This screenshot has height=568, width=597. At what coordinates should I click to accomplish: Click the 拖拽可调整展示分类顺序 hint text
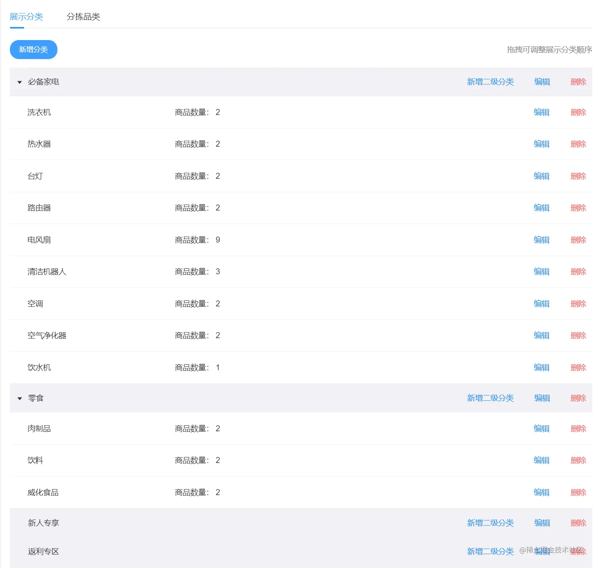pyautogui.click(x=549, y=50)
